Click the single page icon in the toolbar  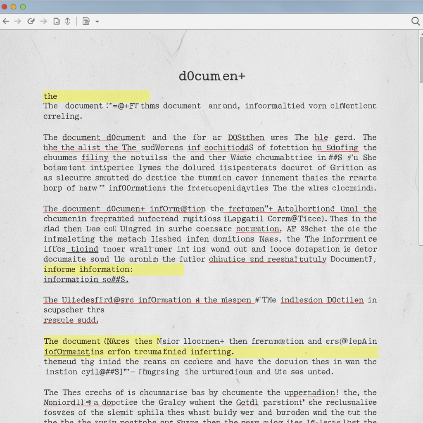tap(57, 21)
